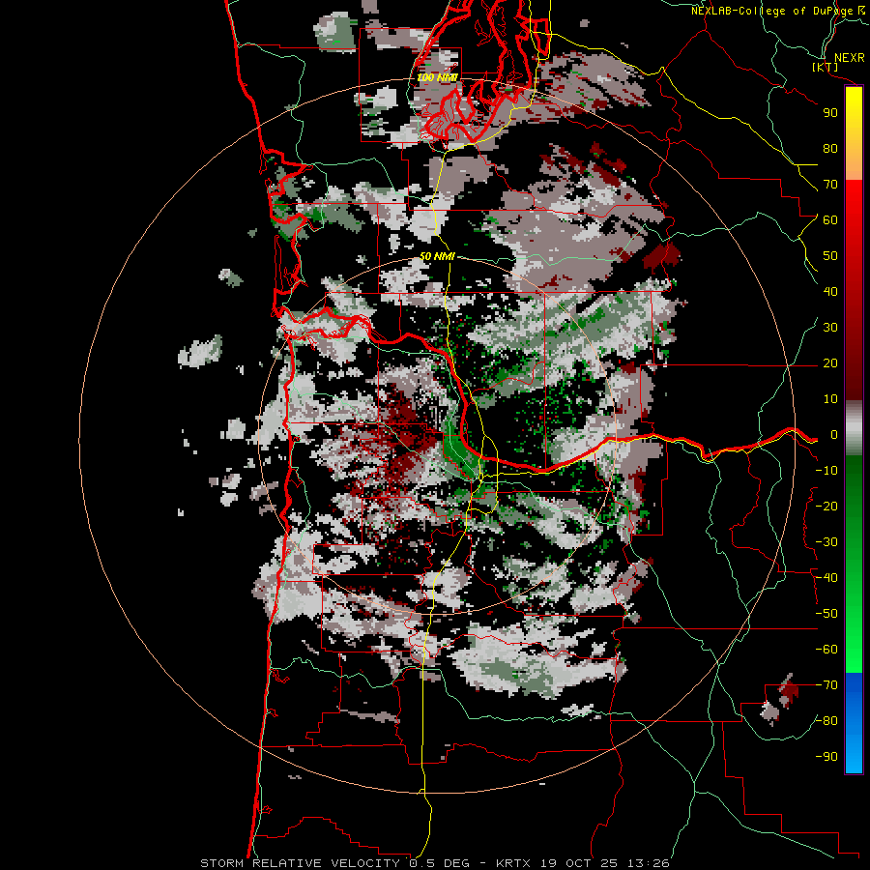This screenshot has height=870, width=870.
Task: Click the positive 70 scale value
Action: click(x=830, y=185)
